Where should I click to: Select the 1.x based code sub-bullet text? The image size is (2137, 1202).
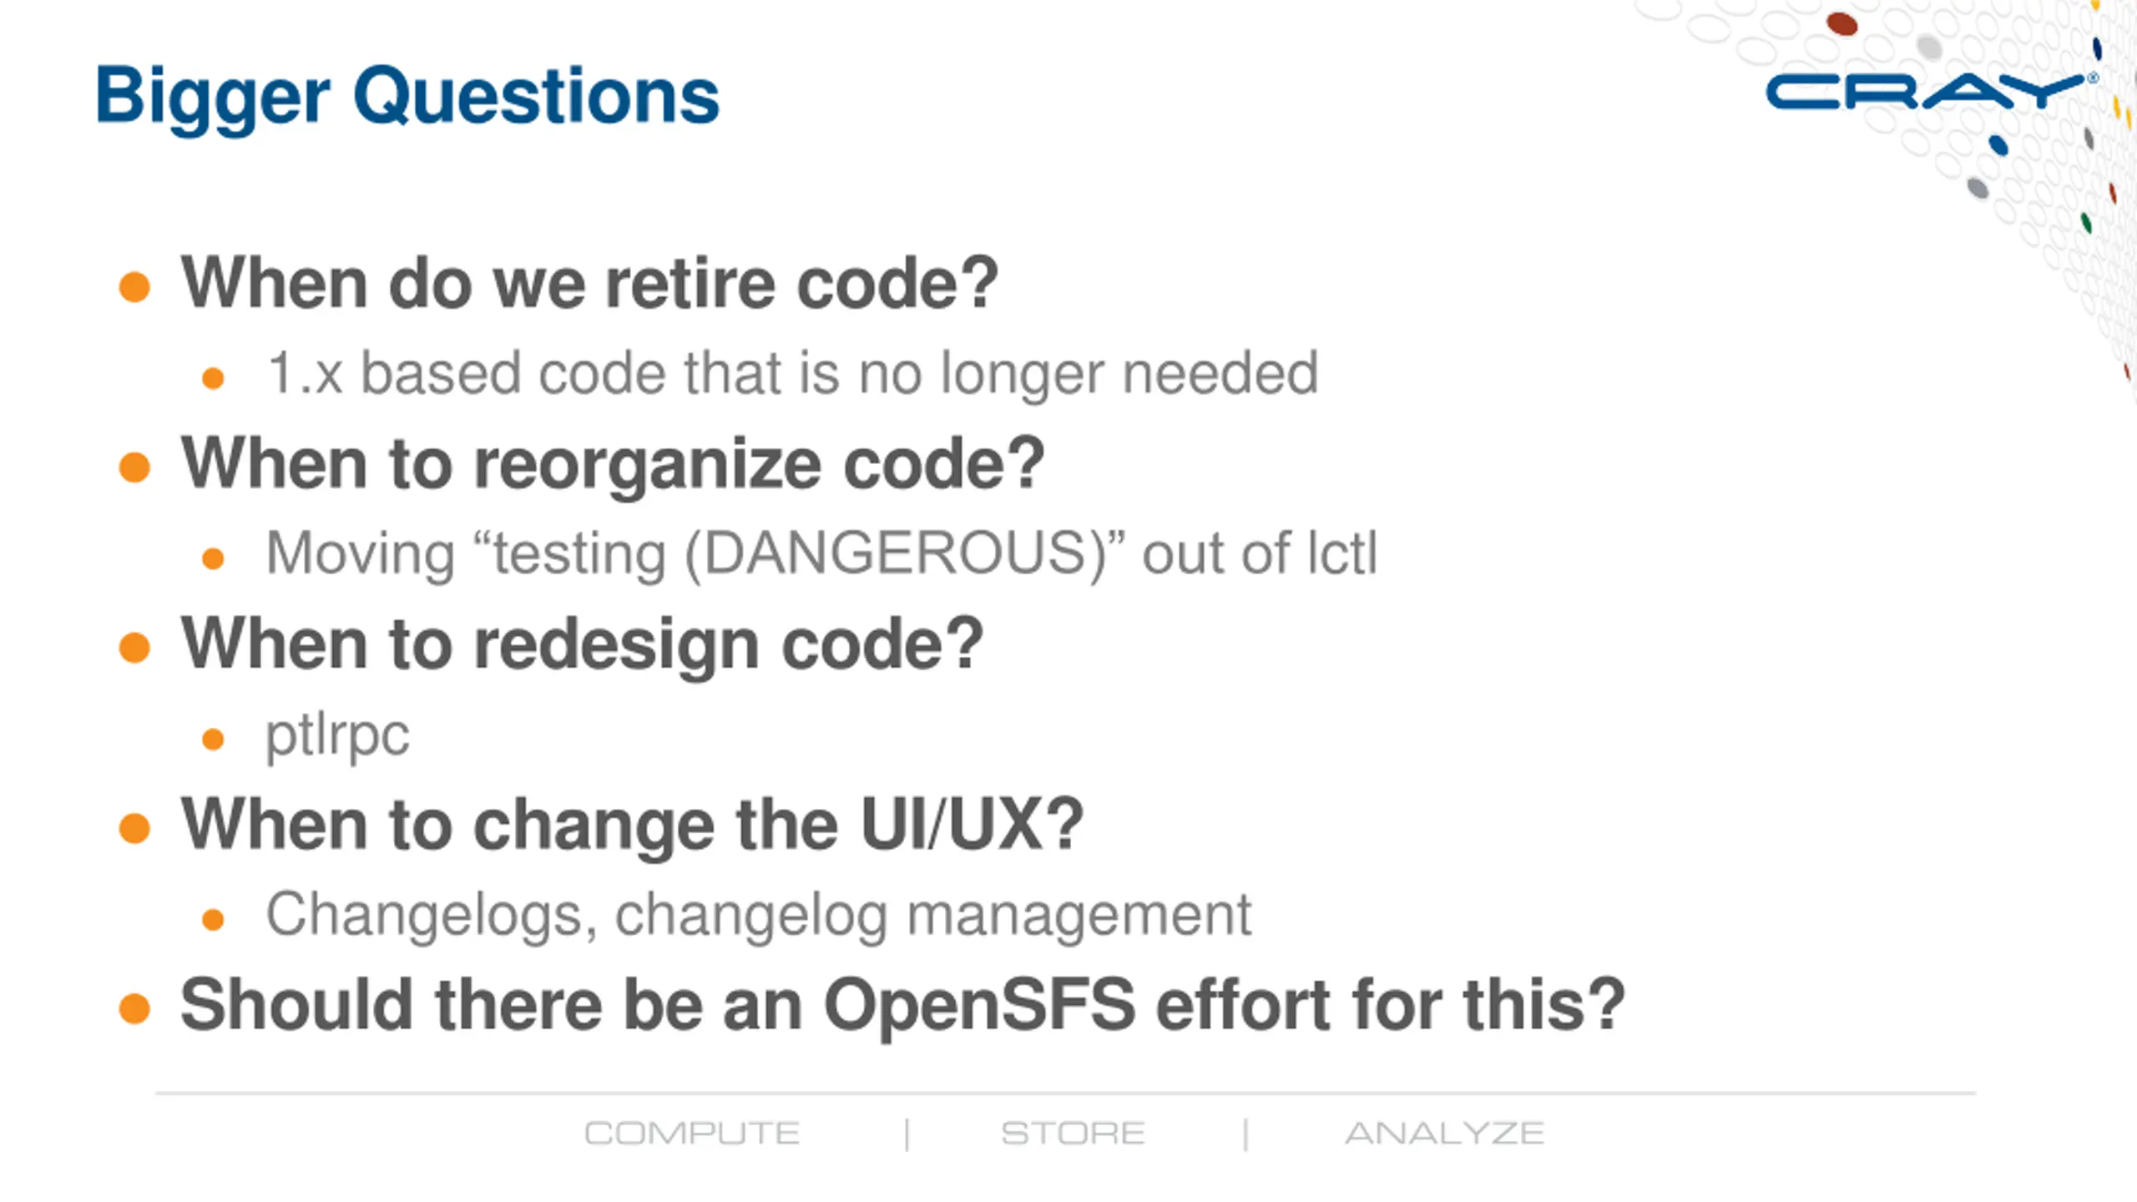point(792,373)
